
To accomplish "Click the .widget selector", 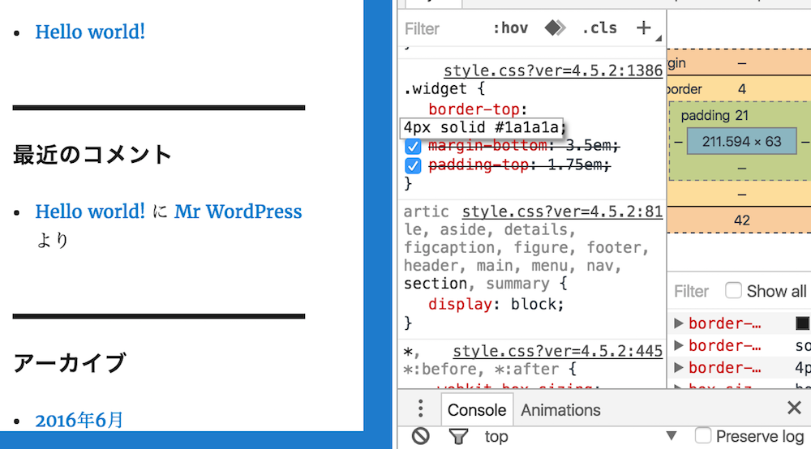I will tap(436, 89).
